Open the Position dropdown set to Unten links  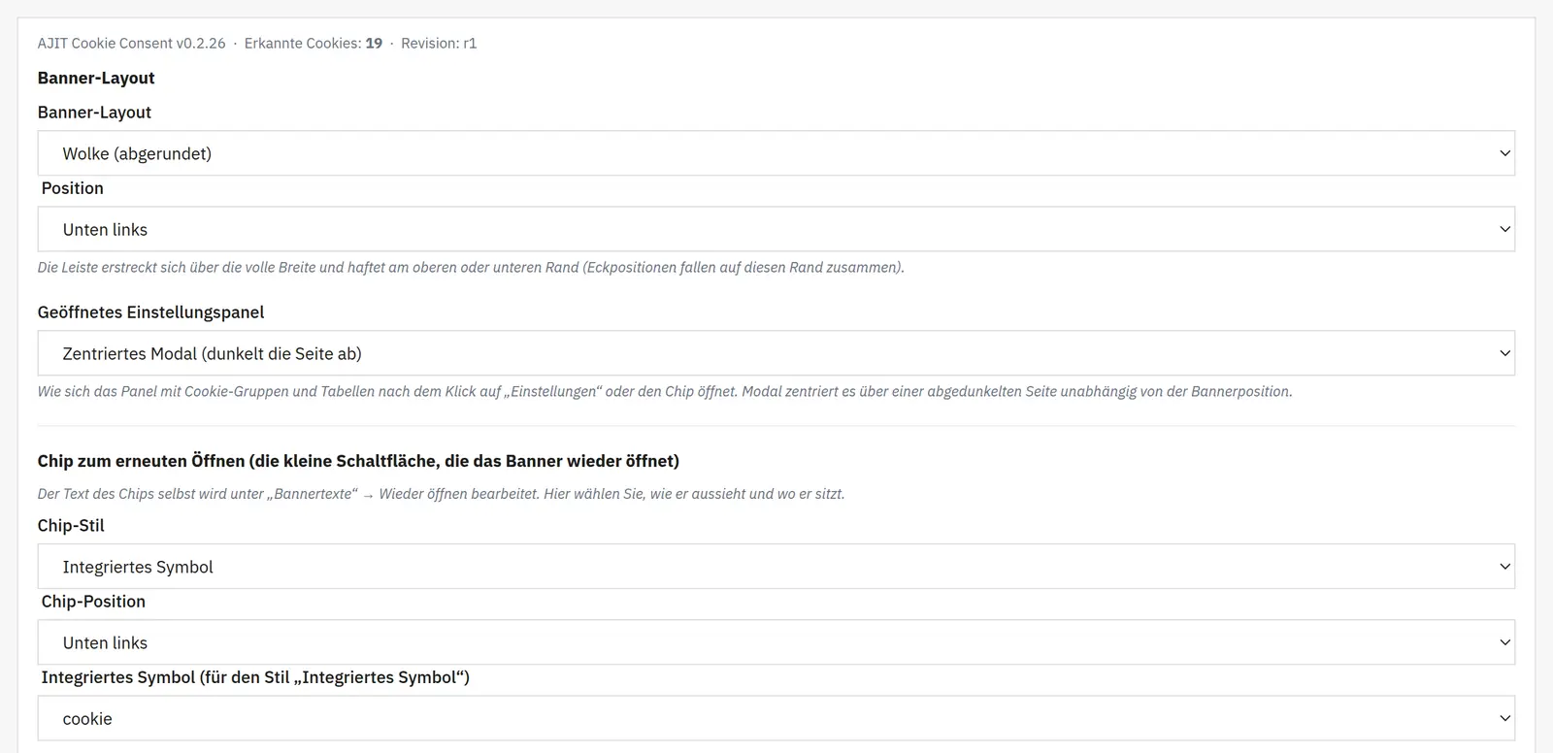tap(776, 229)
